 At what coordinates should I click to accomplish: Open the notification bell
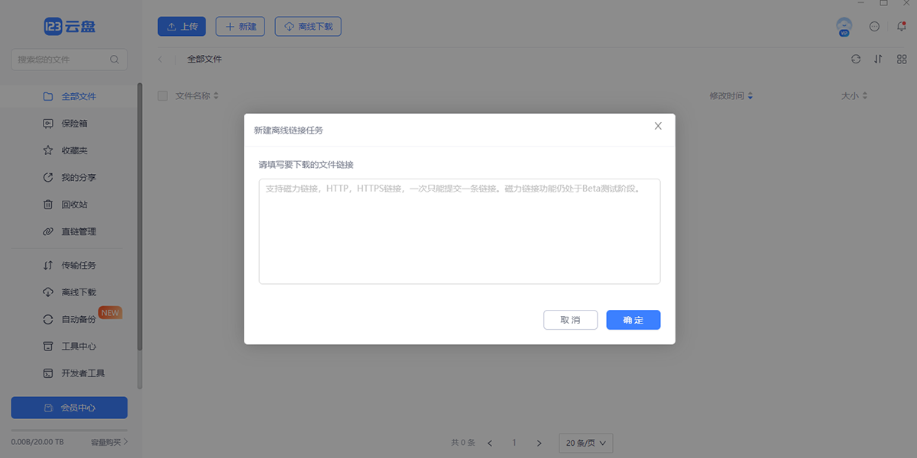point(902,26)
